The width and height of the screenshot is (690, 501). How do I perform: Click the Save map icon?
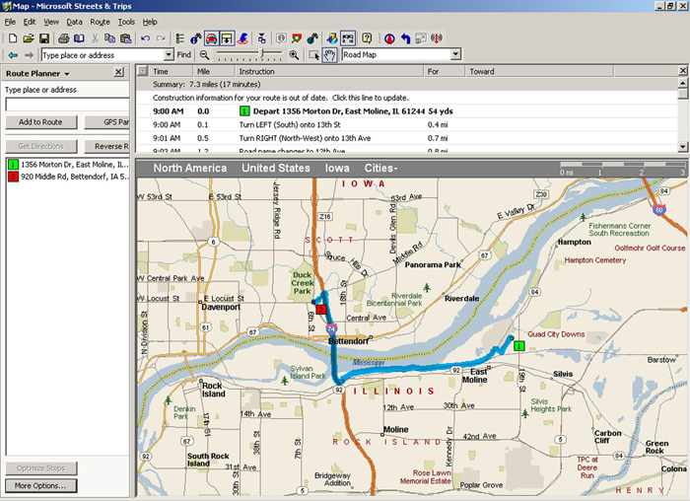44,38
